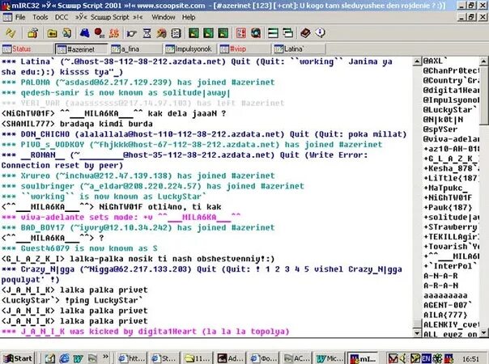Open the File menu

click(20, 17)
